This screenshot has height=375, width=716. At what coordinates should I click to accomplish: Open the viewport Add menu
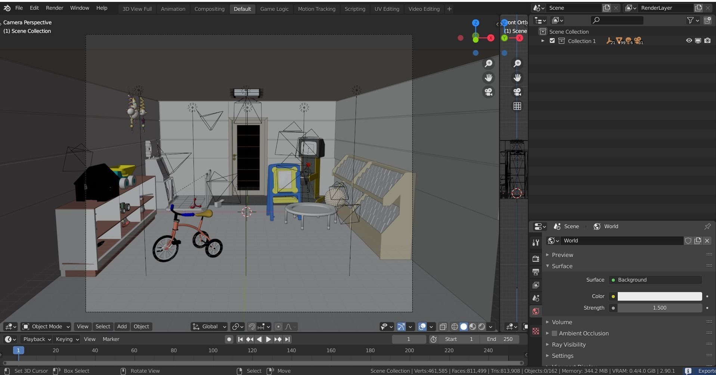click(x=122, y=326)
